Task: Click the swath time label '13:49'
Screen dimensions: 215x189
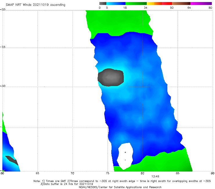Action: pos(155,176)
